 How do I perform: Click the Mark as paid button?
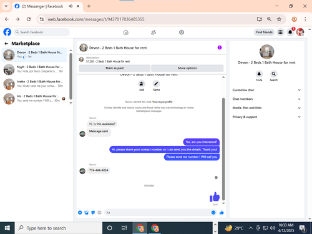tap(114, 68)
